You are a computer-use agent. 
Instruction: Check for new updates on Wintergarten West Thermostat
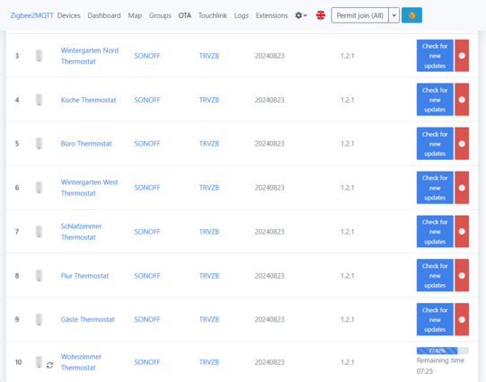click(435, 188)
